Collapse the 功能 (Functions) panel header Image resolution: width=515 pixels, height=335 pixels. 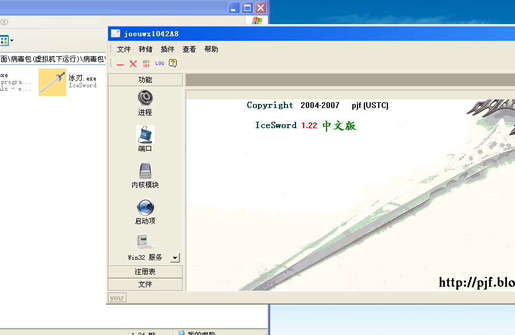pos(145,80)
